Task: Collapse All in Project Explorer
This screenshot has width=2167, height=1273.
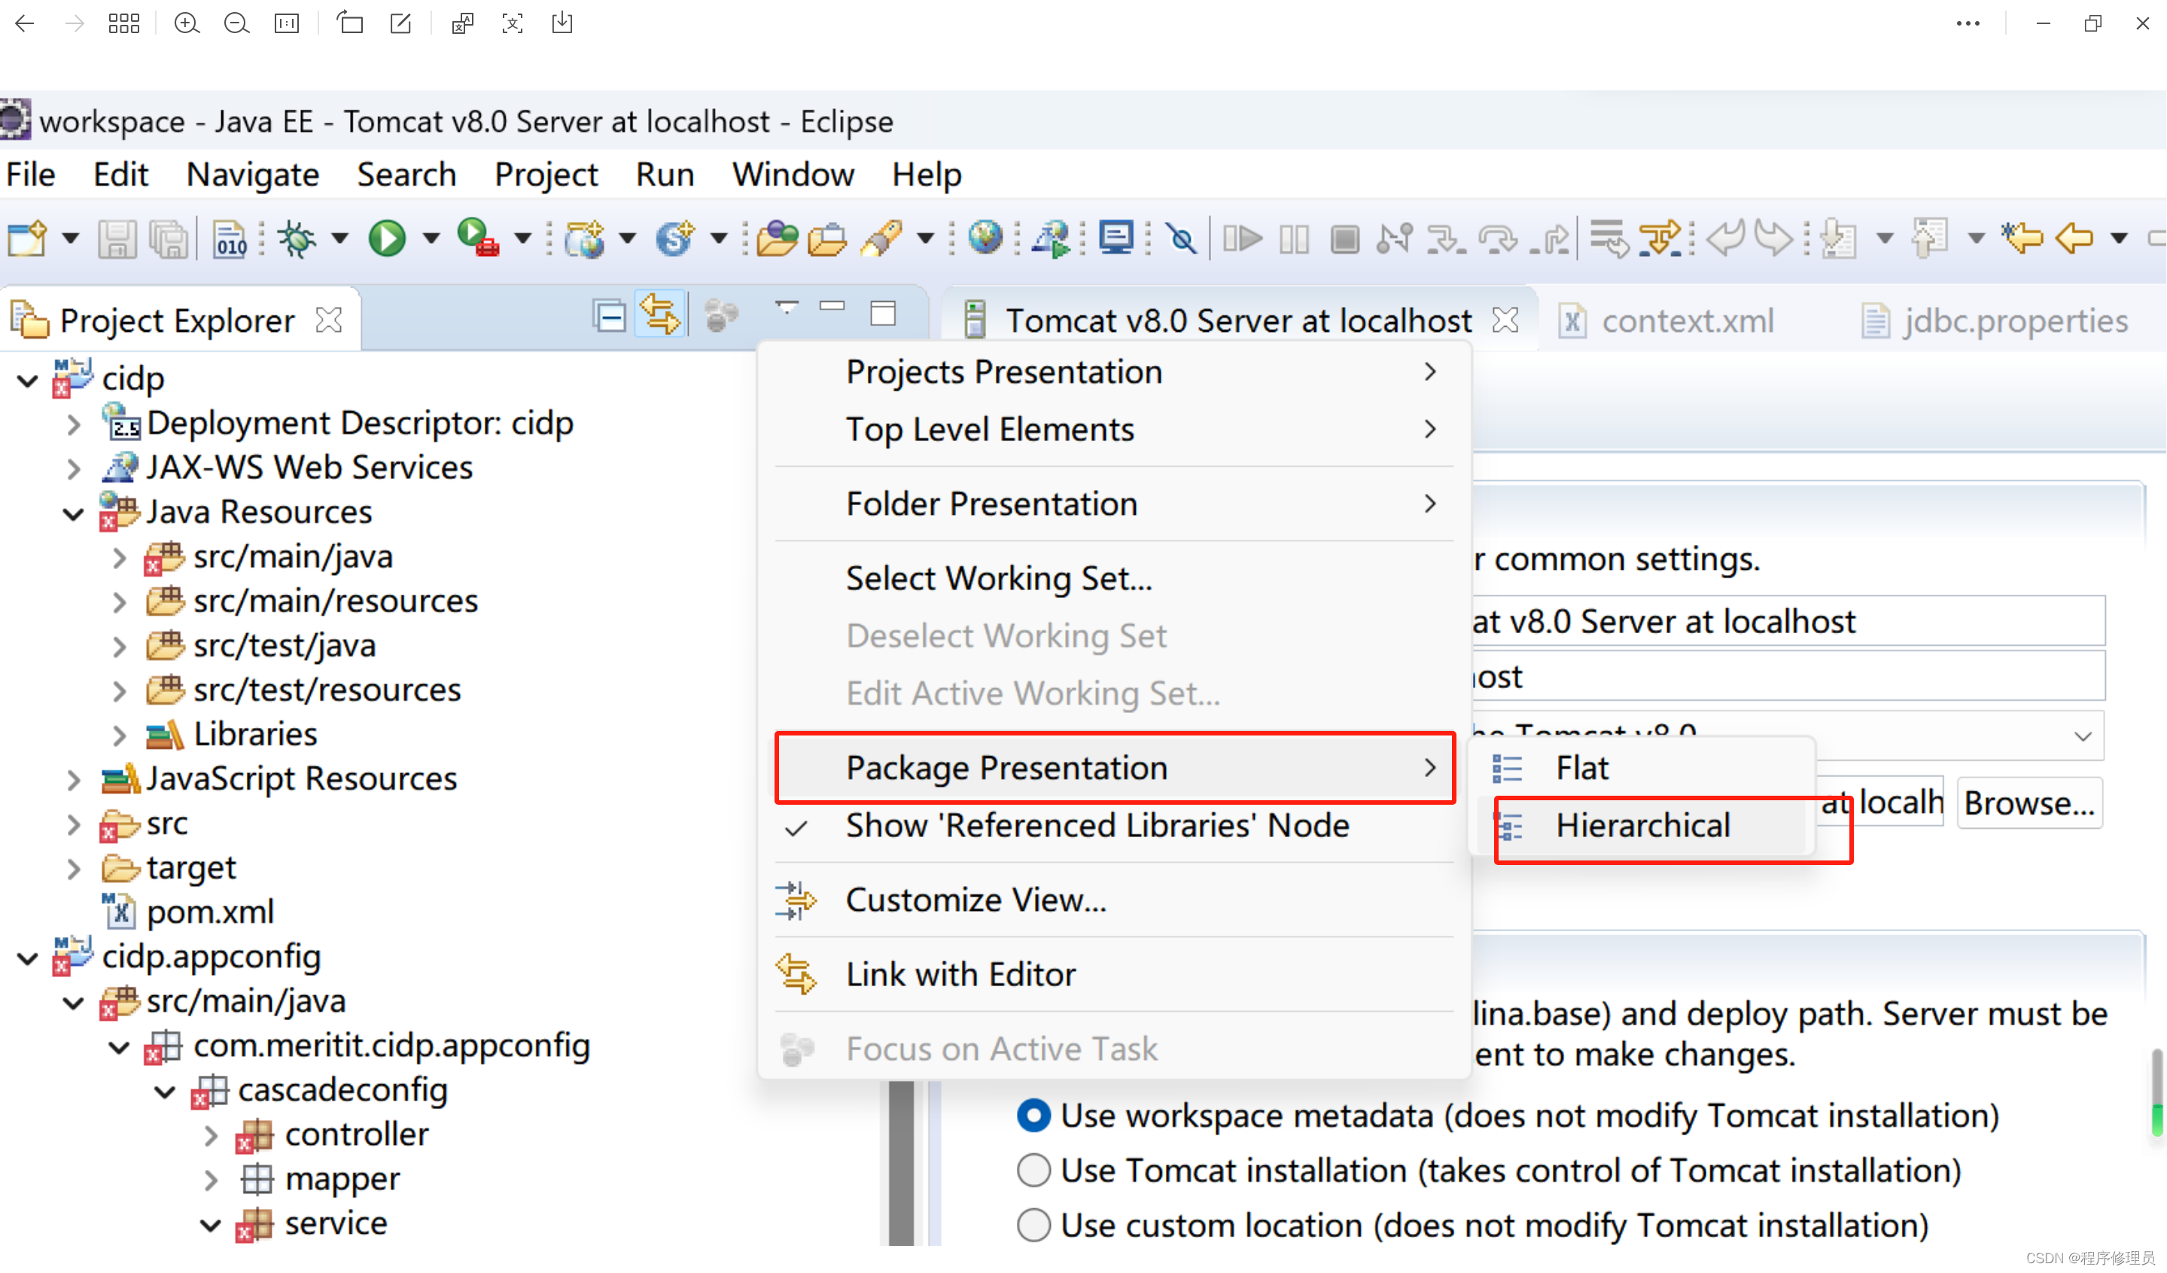Action: click(610, 316)
